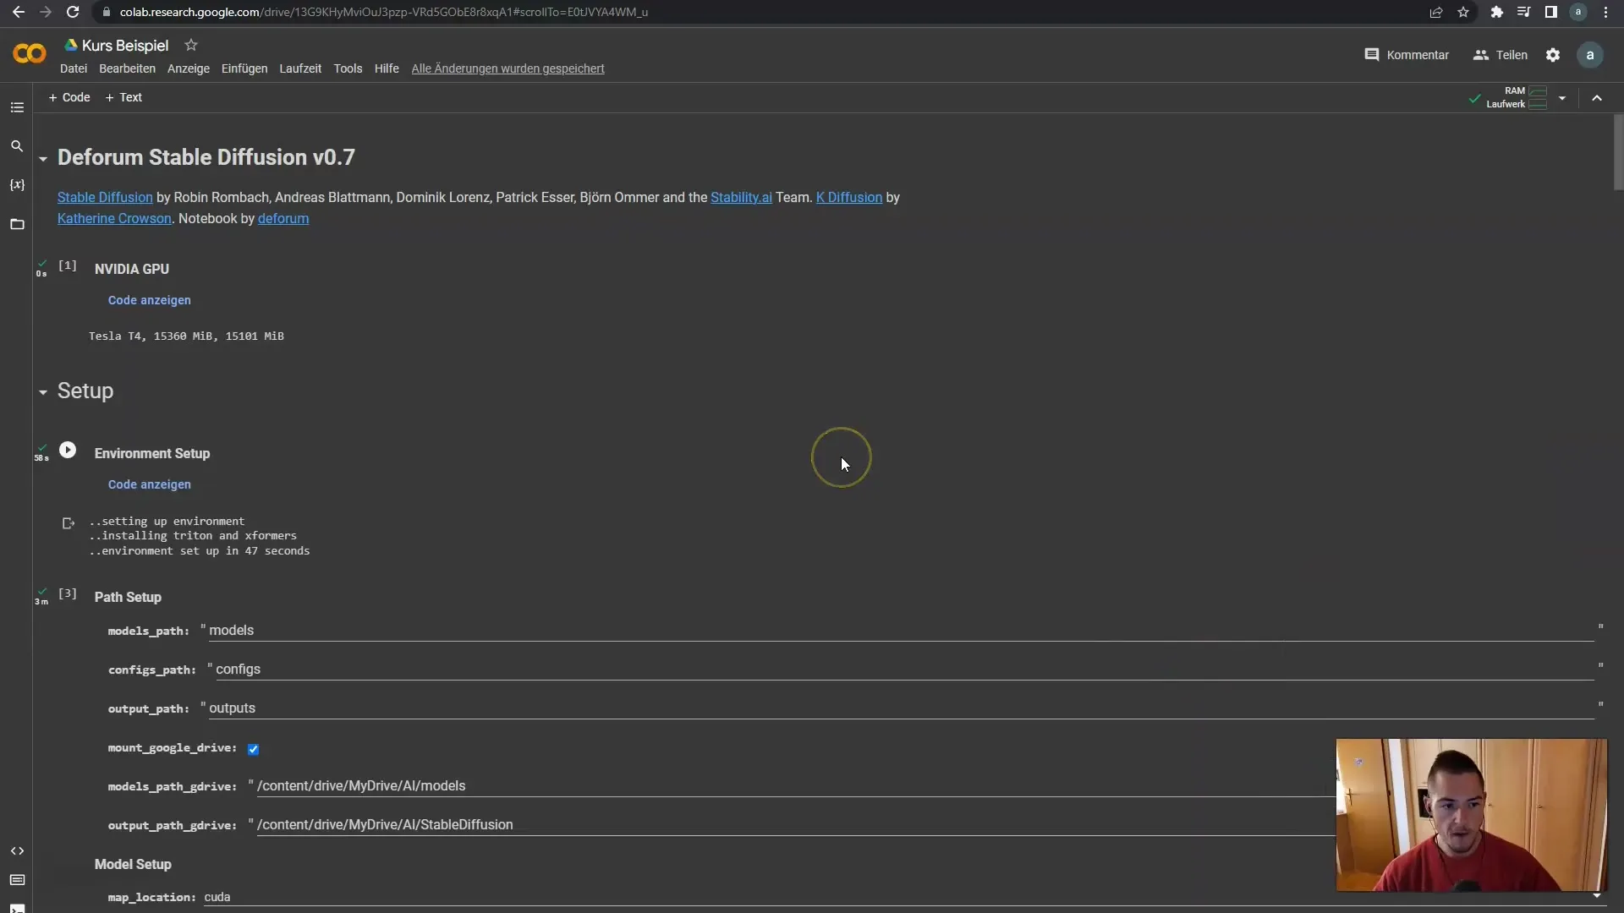Screen dimensions: 1624x913
Task: Open the Bearbeiten menu
Action: (127, 68)
